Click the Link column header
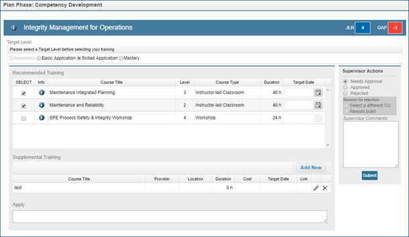The height and width of the screenshot is (237, 409). (x=304, y=179)
